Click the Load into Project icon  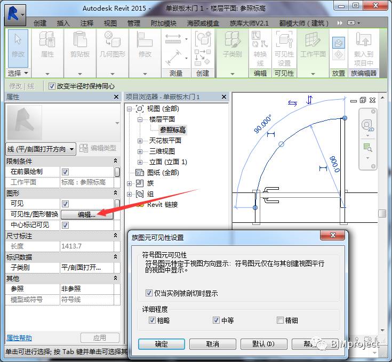coord(364,39)
